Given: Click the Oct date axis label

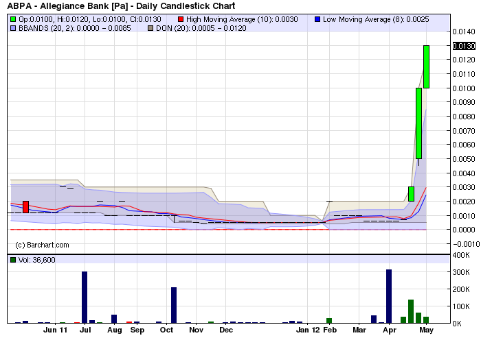Looking at the screenshot, I should tap(166, 330).
